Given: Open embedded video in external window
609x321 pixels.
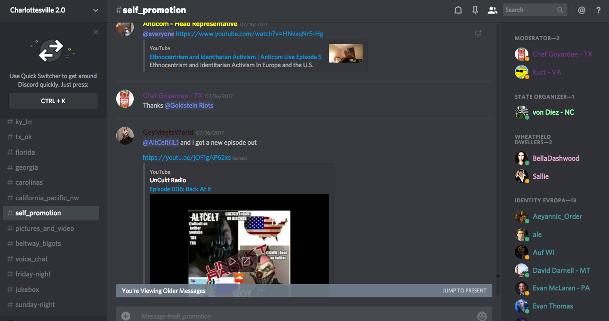Looking at the screenshot, I should pyautogui.click(x=246, y=261).
